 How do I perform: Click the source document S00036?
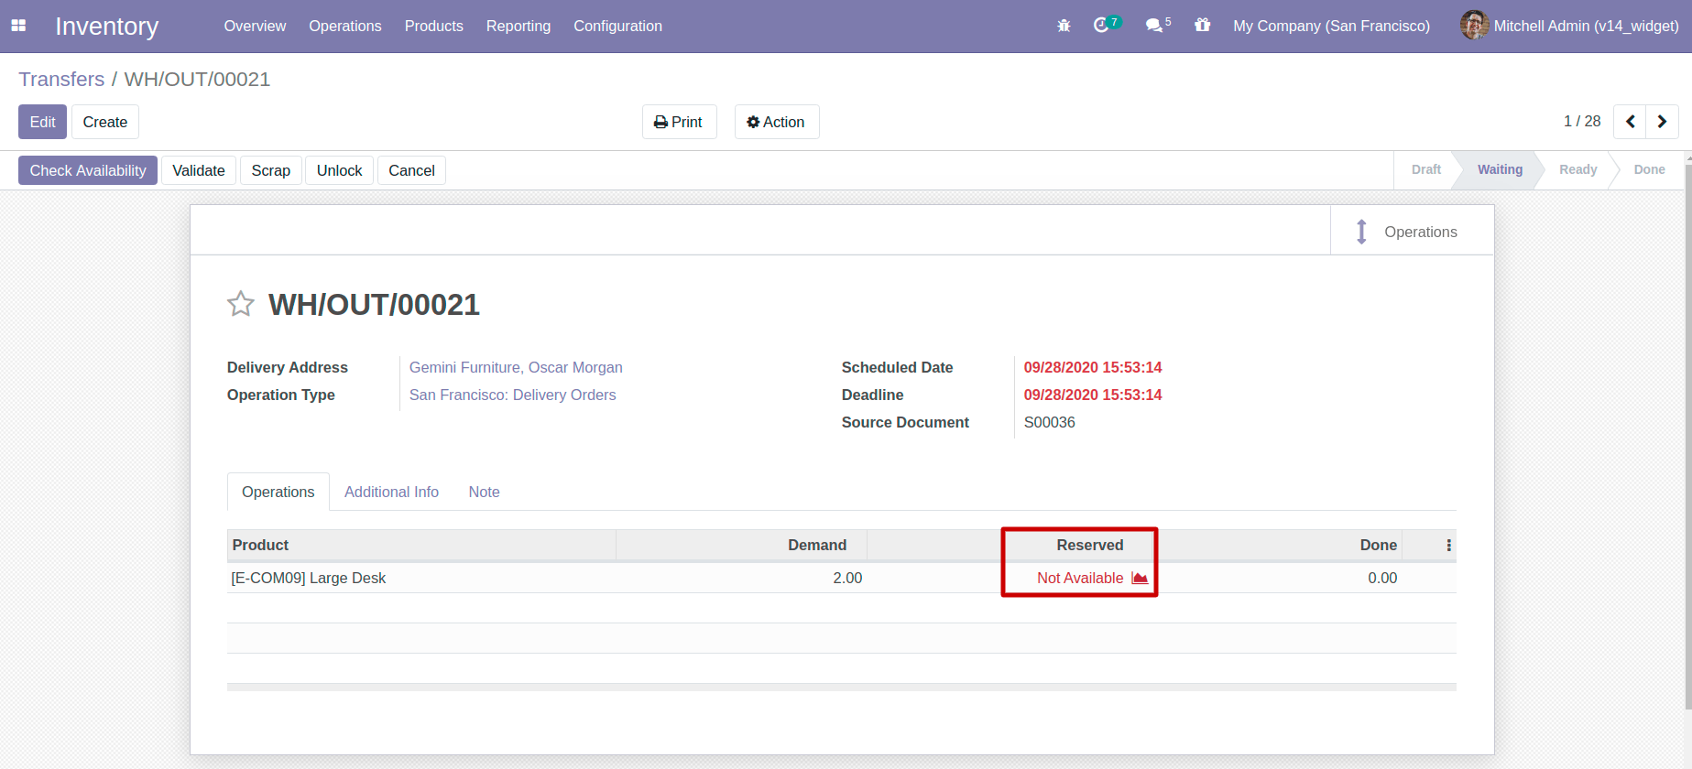(1049, 422)
